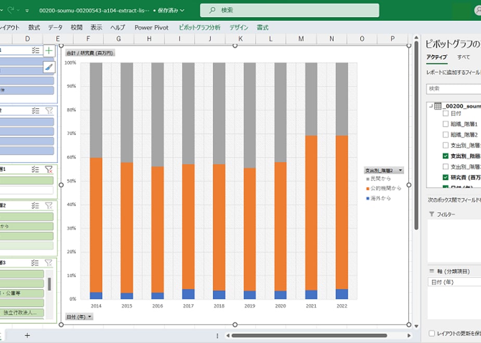Open the chart styles brush button

click(49, 67)
